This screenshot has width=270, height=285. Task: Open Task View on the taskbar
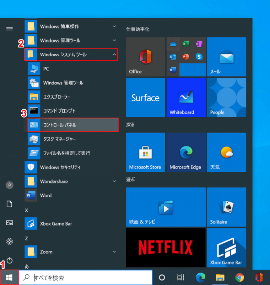[x=180, y=278]
